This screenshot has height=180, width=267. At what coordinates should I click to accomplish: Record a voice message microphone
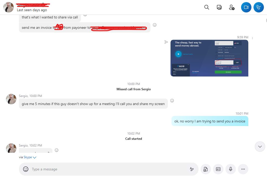tap(231, 169)
